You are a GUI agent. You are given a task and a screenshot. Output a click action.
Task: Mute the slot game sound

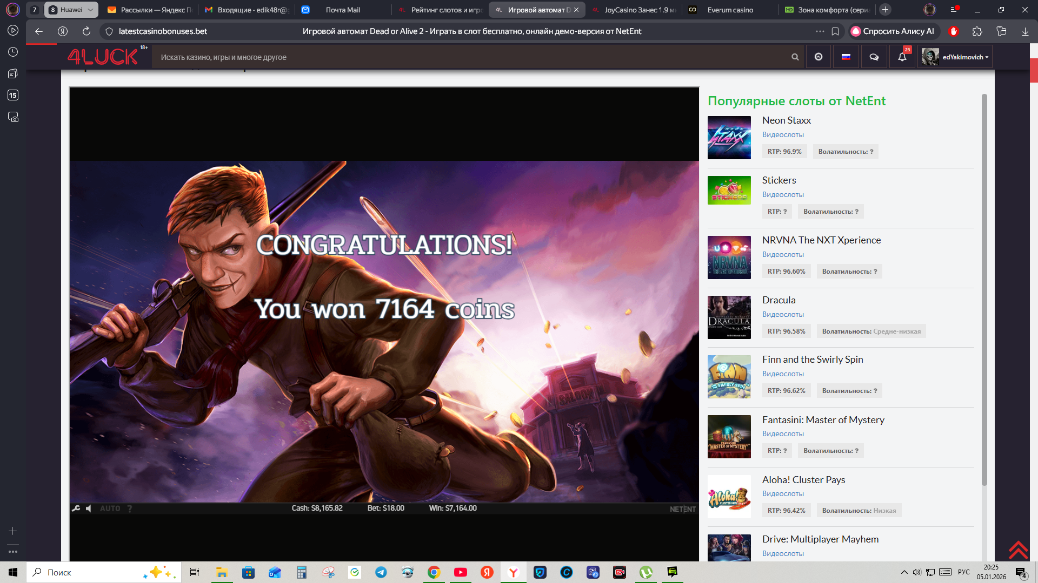[x=89, y=509]
